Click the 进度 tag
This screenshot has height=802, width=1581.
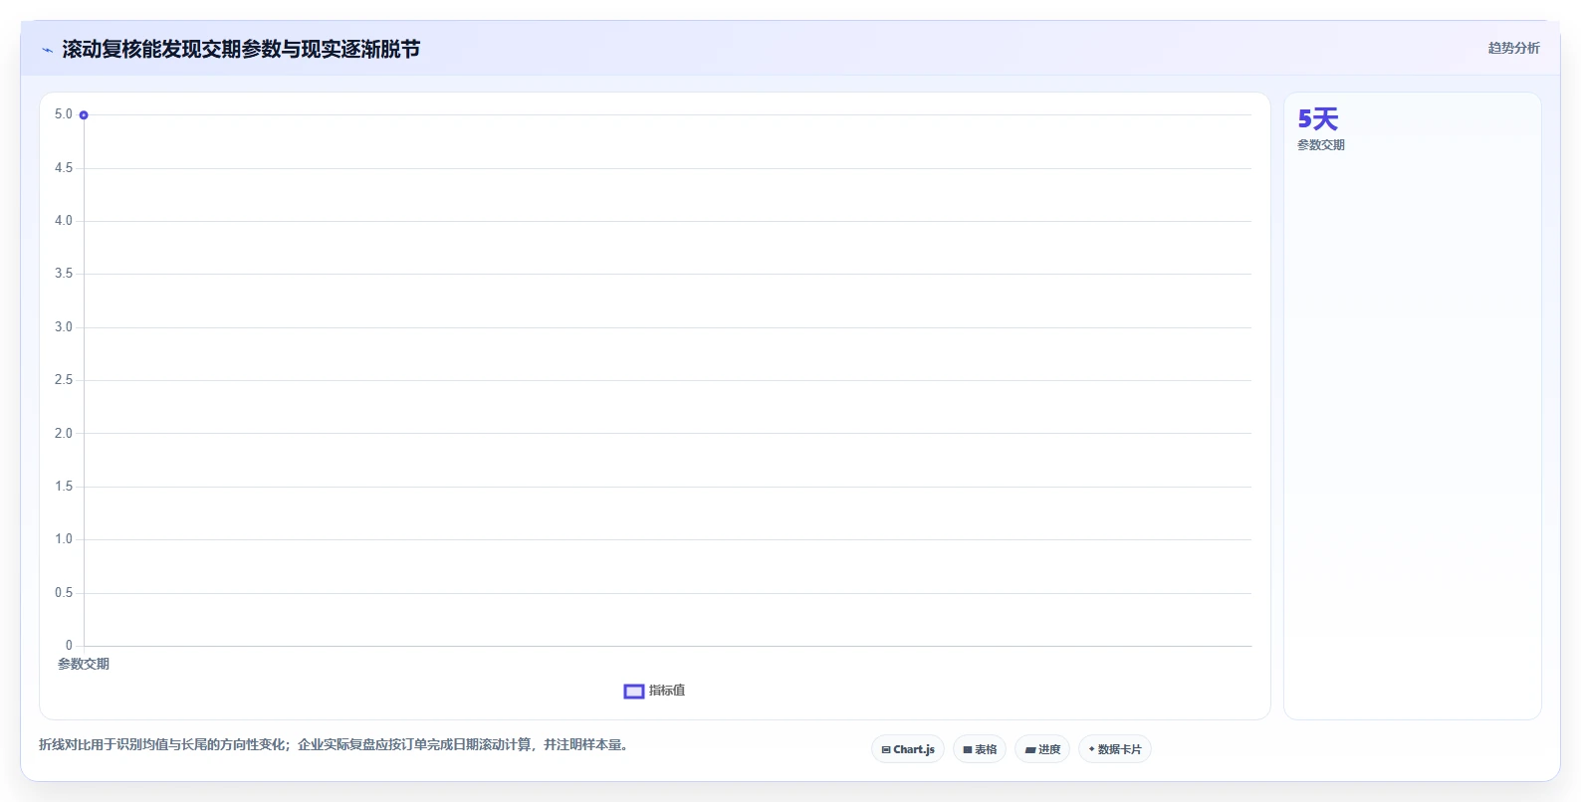1042,749
